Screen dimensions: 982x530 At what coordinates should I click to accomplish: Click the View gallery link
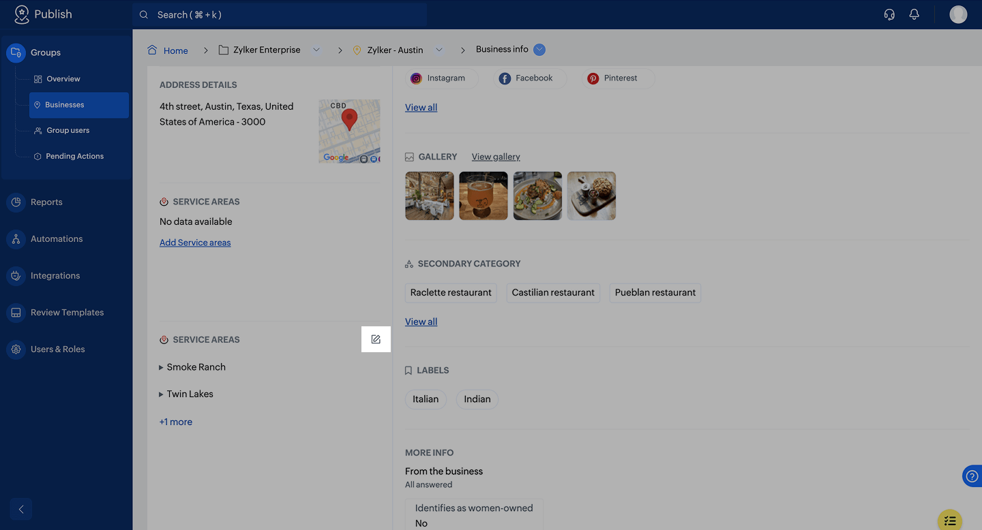pyautogui.click(x=496, y=157)
